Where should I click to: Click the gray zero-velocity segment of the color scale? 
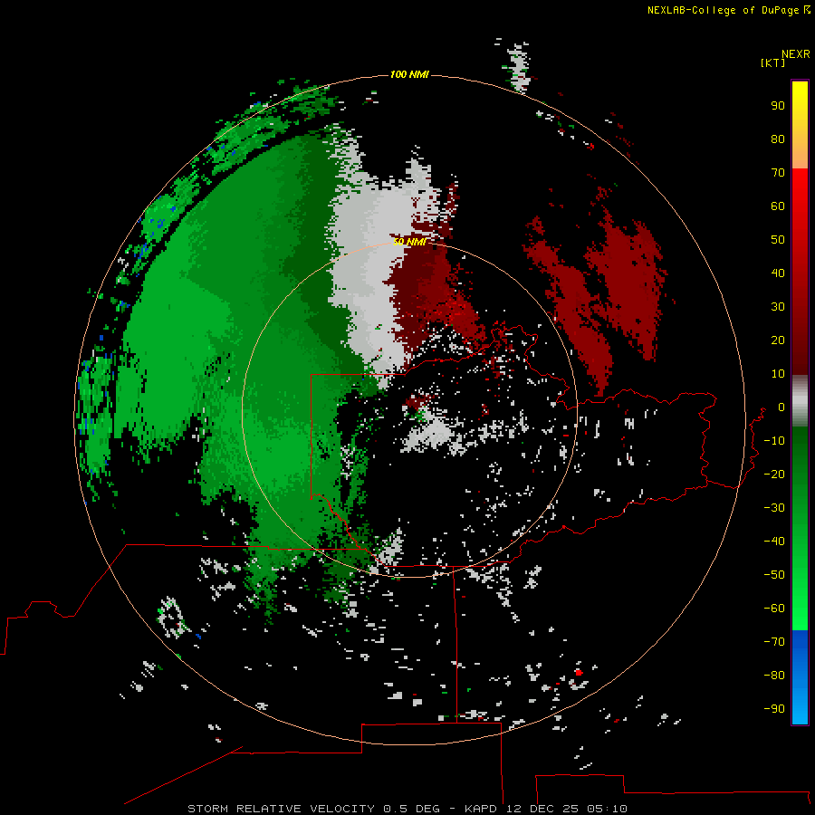[800, 400]
